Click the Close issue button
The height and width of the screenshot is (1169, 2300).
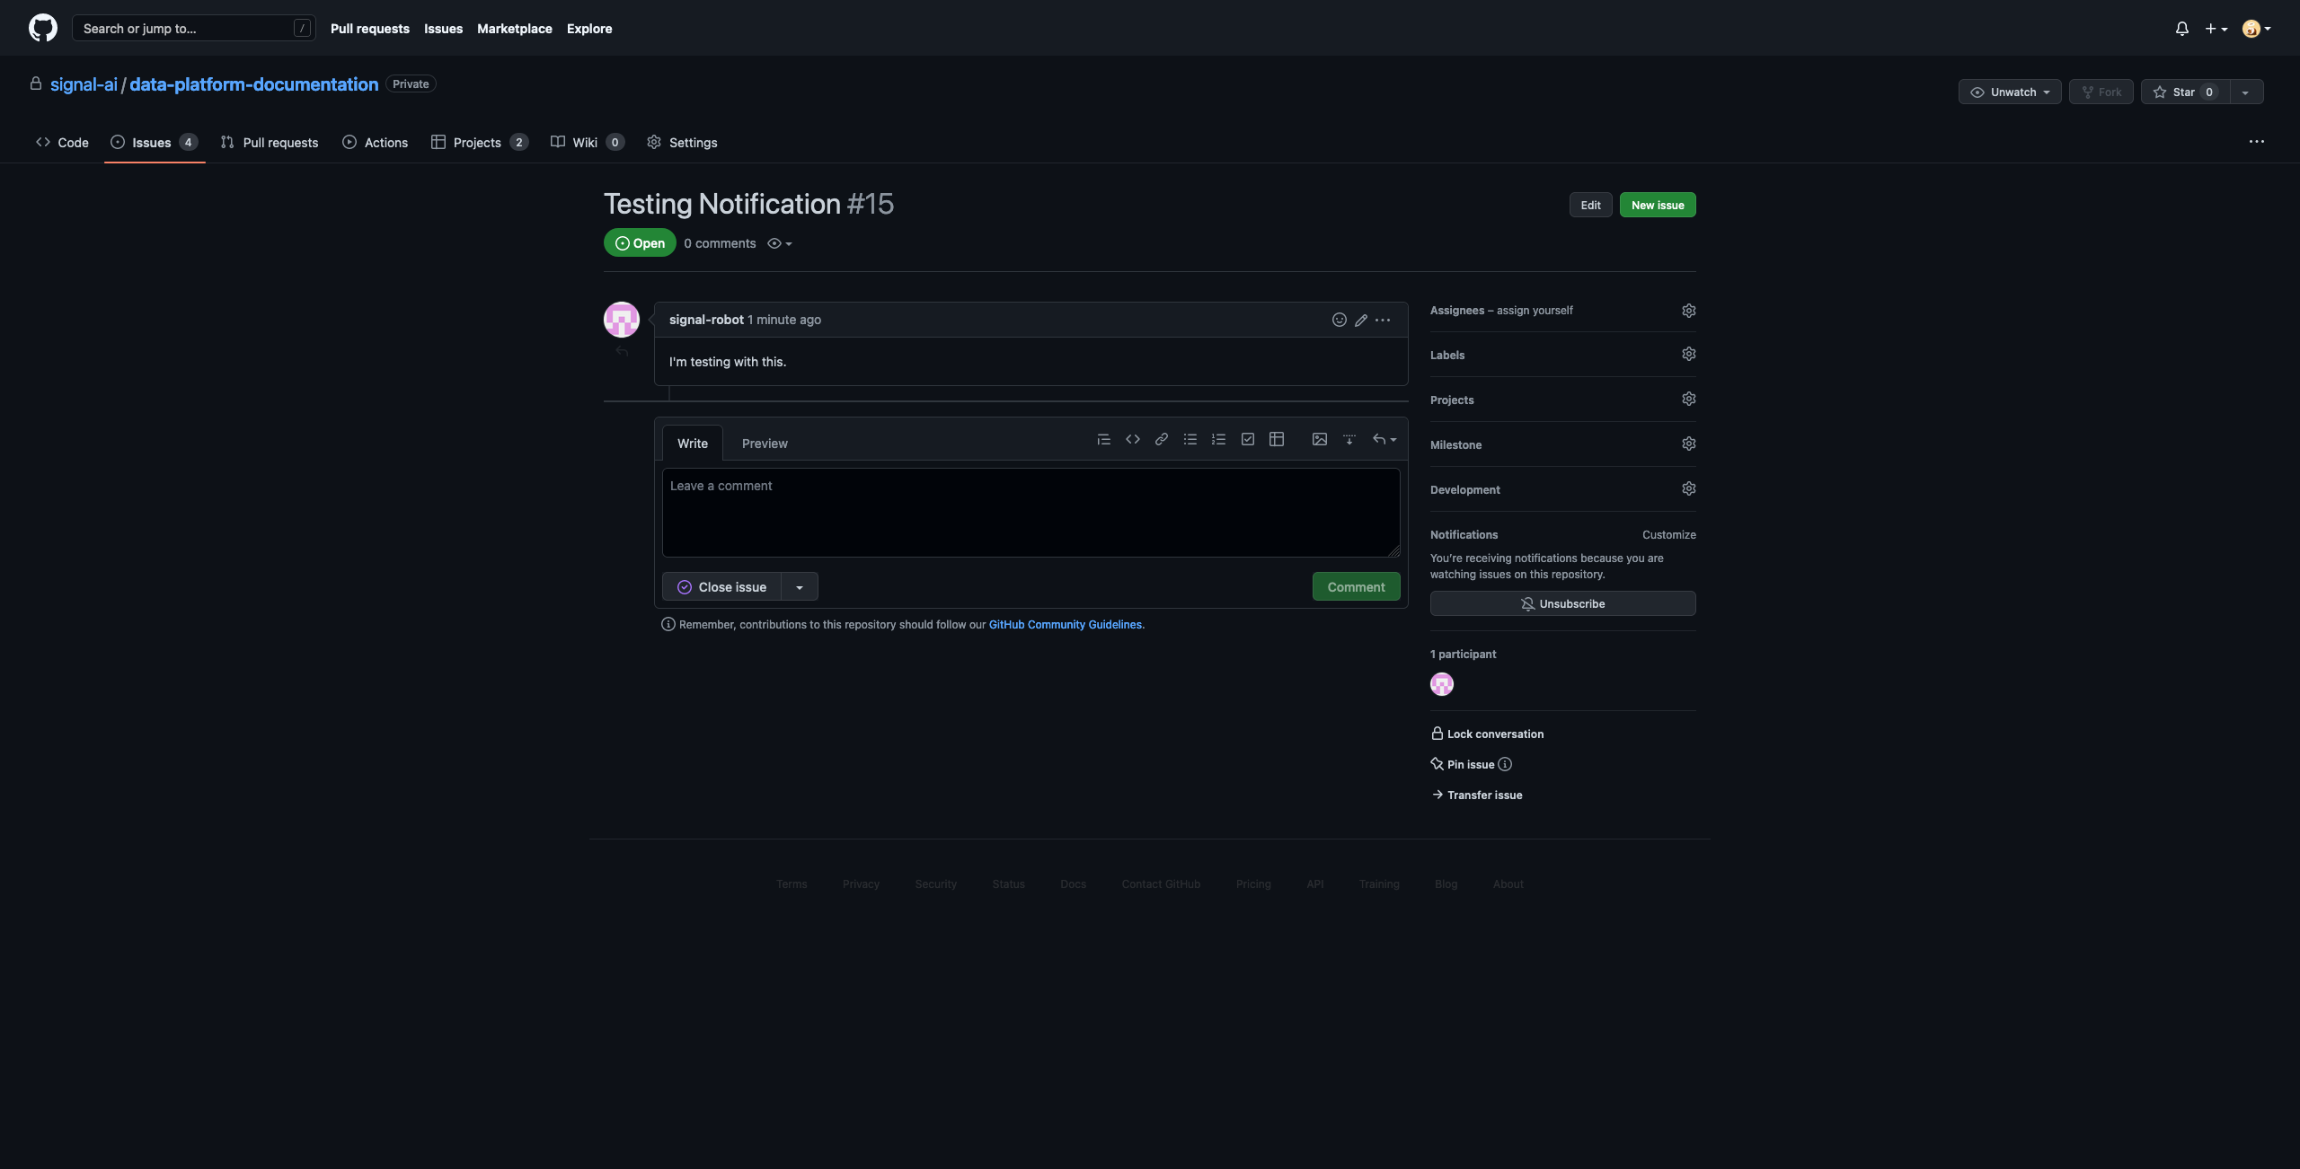point(721,586)
